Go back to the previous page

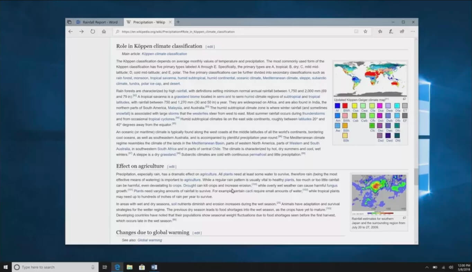[71, 31]
